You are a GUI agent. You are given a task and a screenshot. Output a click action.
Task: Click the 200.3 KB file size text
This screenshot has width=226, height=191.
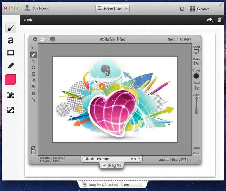click(x=58, y=158)
